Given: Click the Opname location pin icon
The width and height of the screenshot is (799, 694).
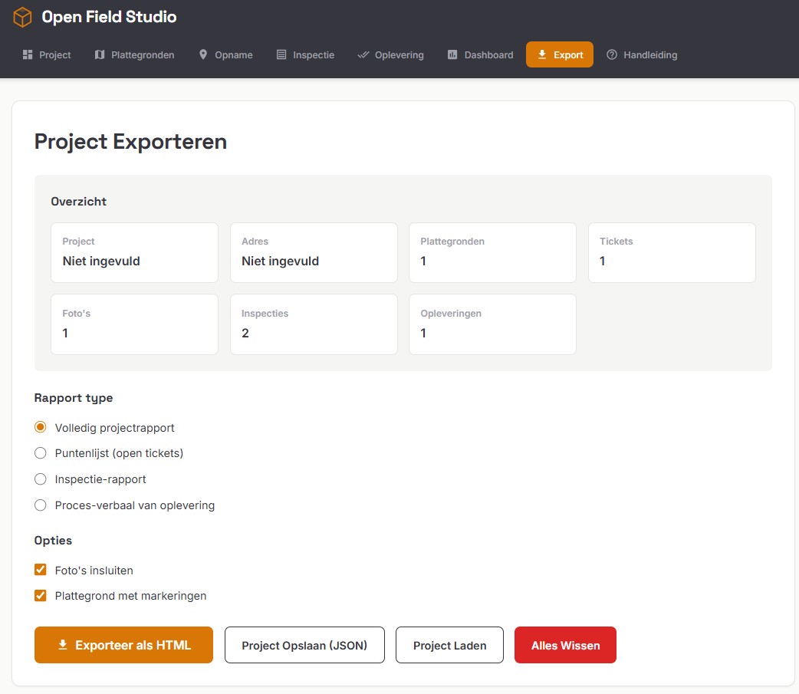Looking at the screenshot, I should click(x=203, y=55).
